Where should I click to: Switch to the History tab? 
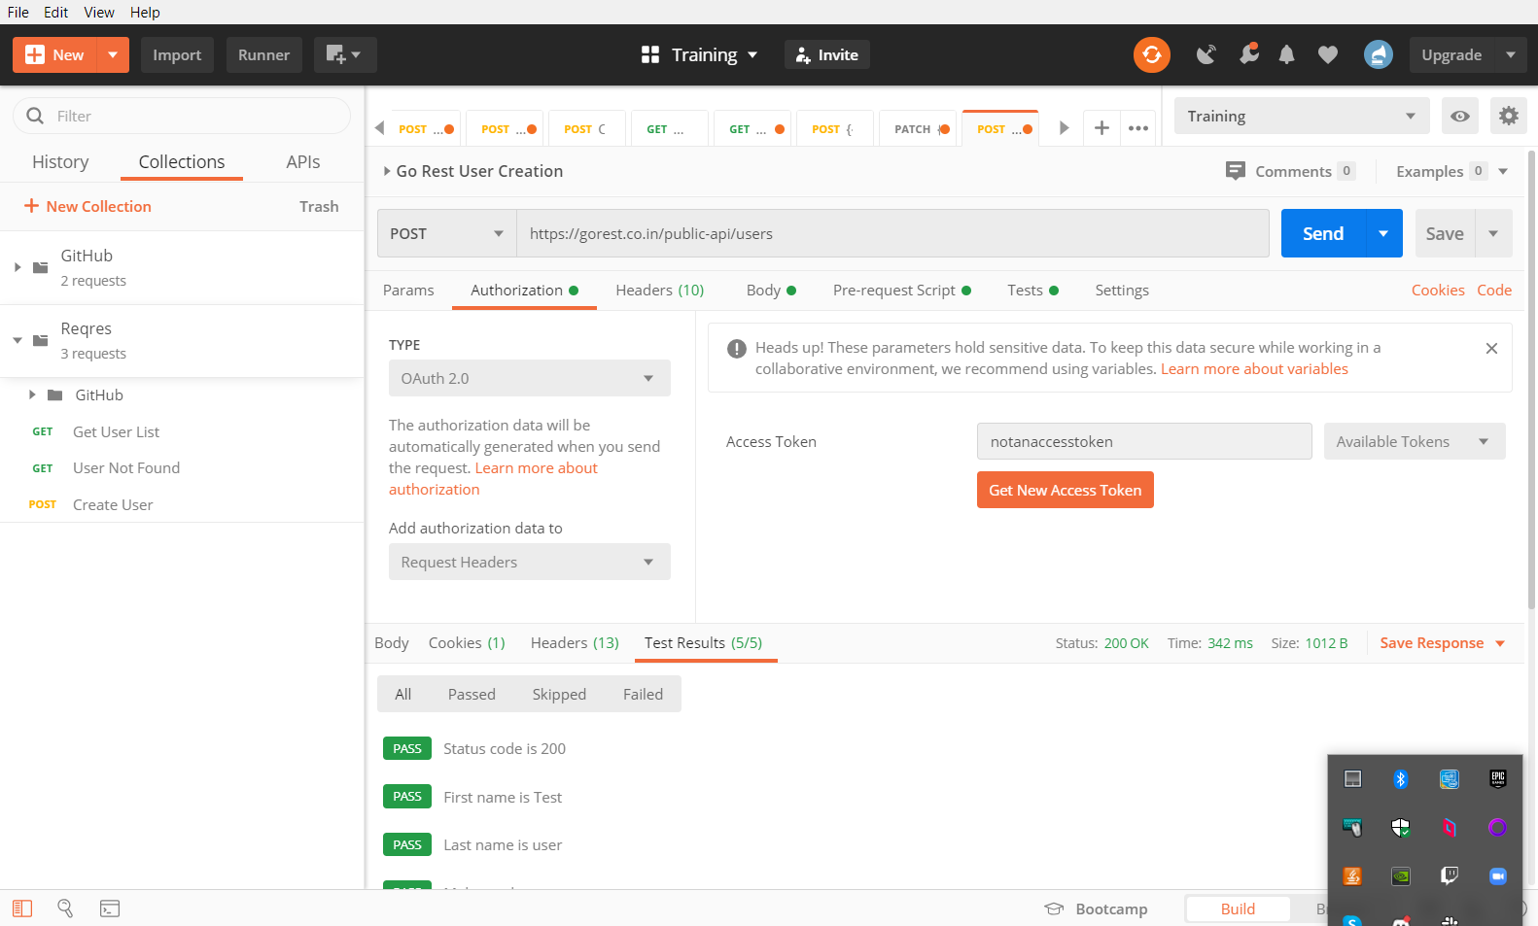[60, 161]
